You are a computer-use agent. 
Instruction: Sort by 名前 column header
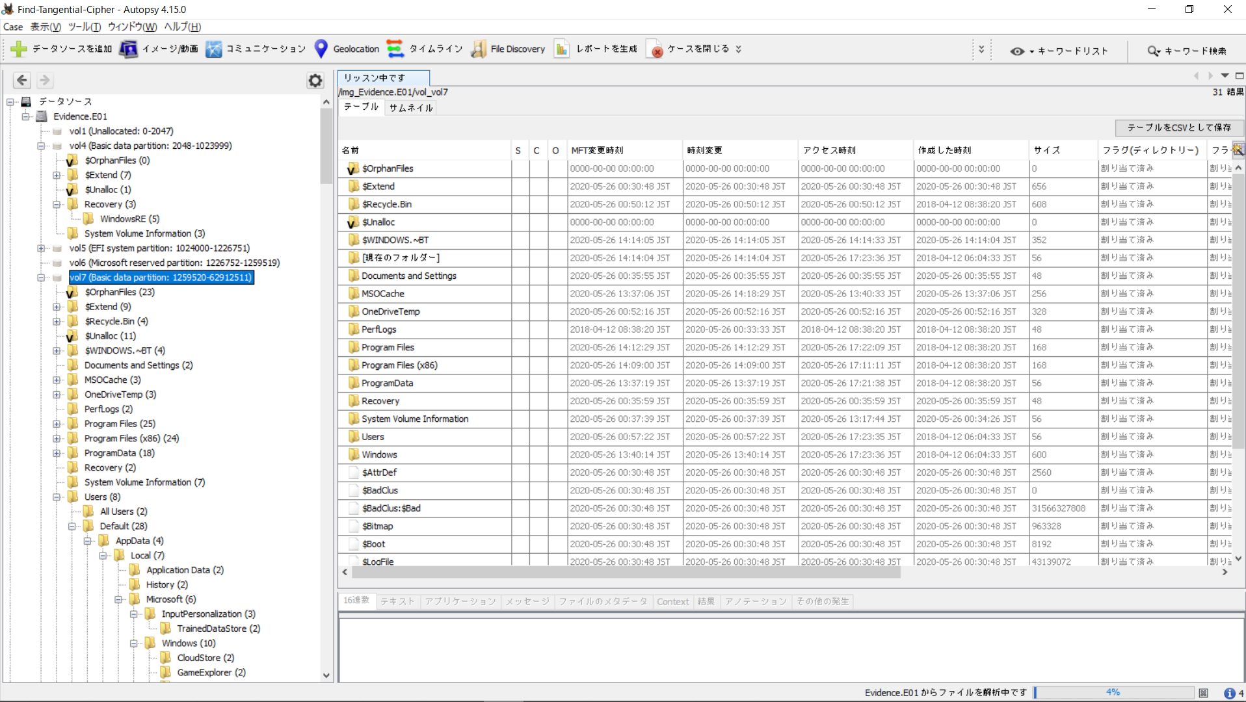click(x=425, y=150)
